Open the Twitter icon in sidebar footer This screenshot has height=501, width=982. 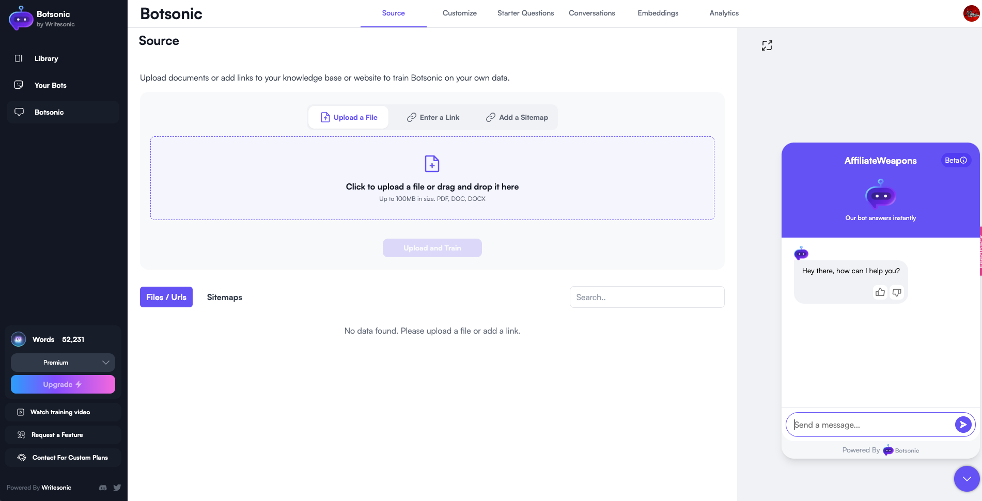tap(117, 488)
